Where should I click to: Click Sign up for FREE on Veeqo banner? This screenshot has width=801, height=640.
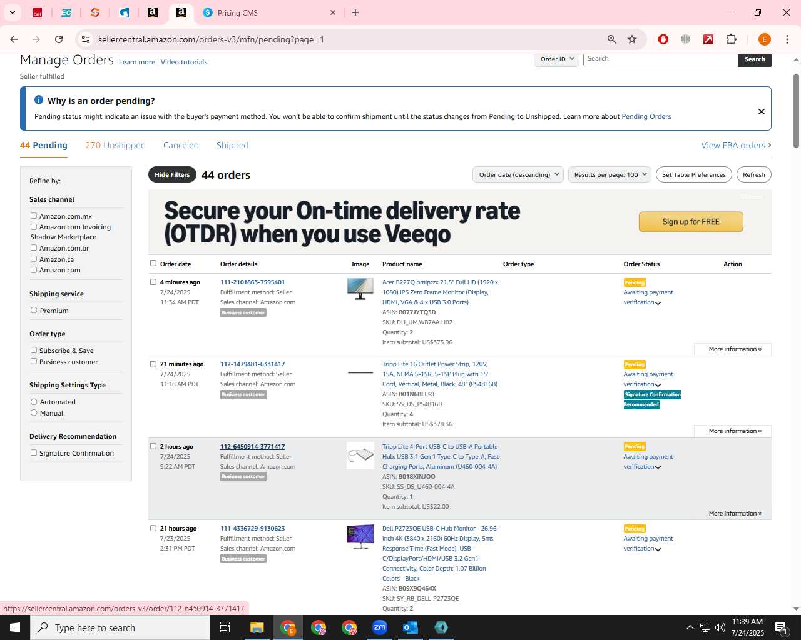(x=691, y=222)
